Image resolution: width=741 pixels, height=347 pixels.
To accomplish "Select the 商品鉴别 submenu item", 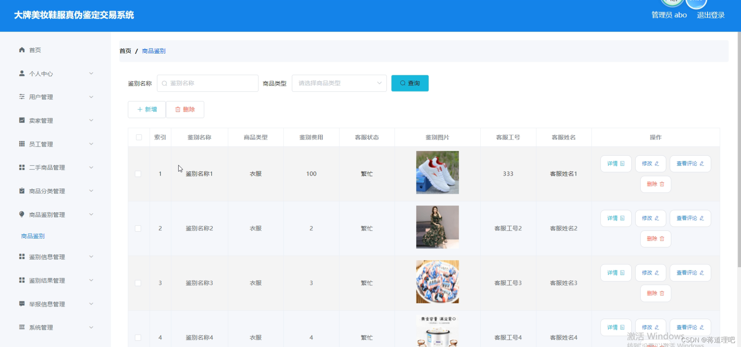I will [33, 236].
